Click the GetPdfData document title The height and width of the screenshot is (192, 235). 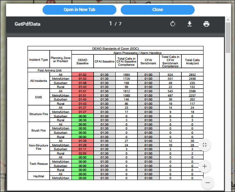tap(27, 24)
